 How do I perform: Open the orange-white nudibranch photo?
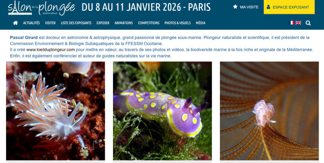pos(55,111)
